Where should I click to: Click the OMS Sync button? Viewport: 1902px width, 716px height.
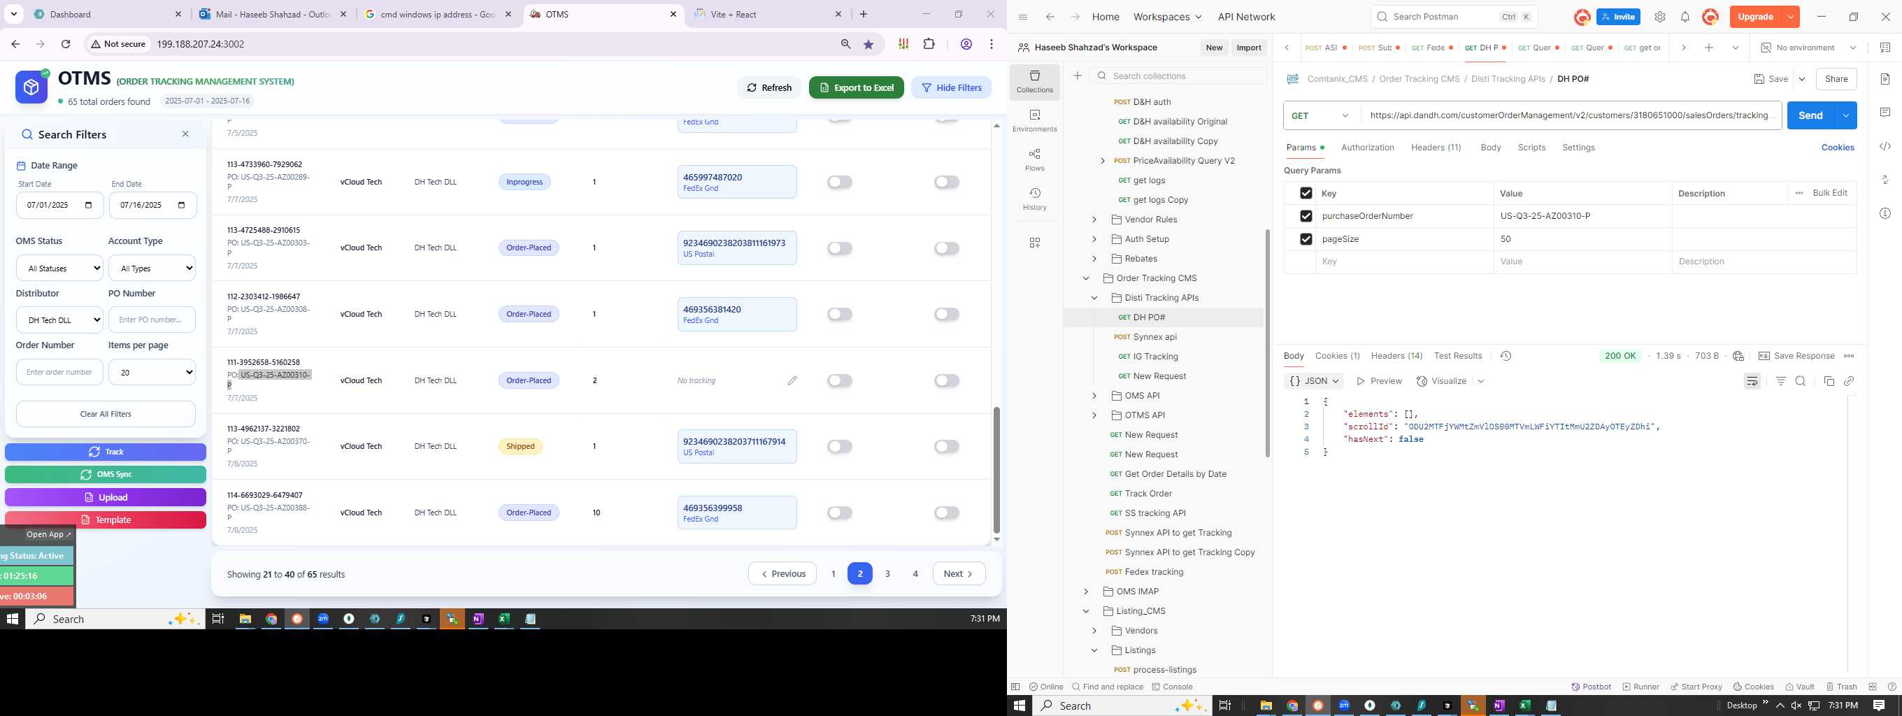(x=106, y=475)
